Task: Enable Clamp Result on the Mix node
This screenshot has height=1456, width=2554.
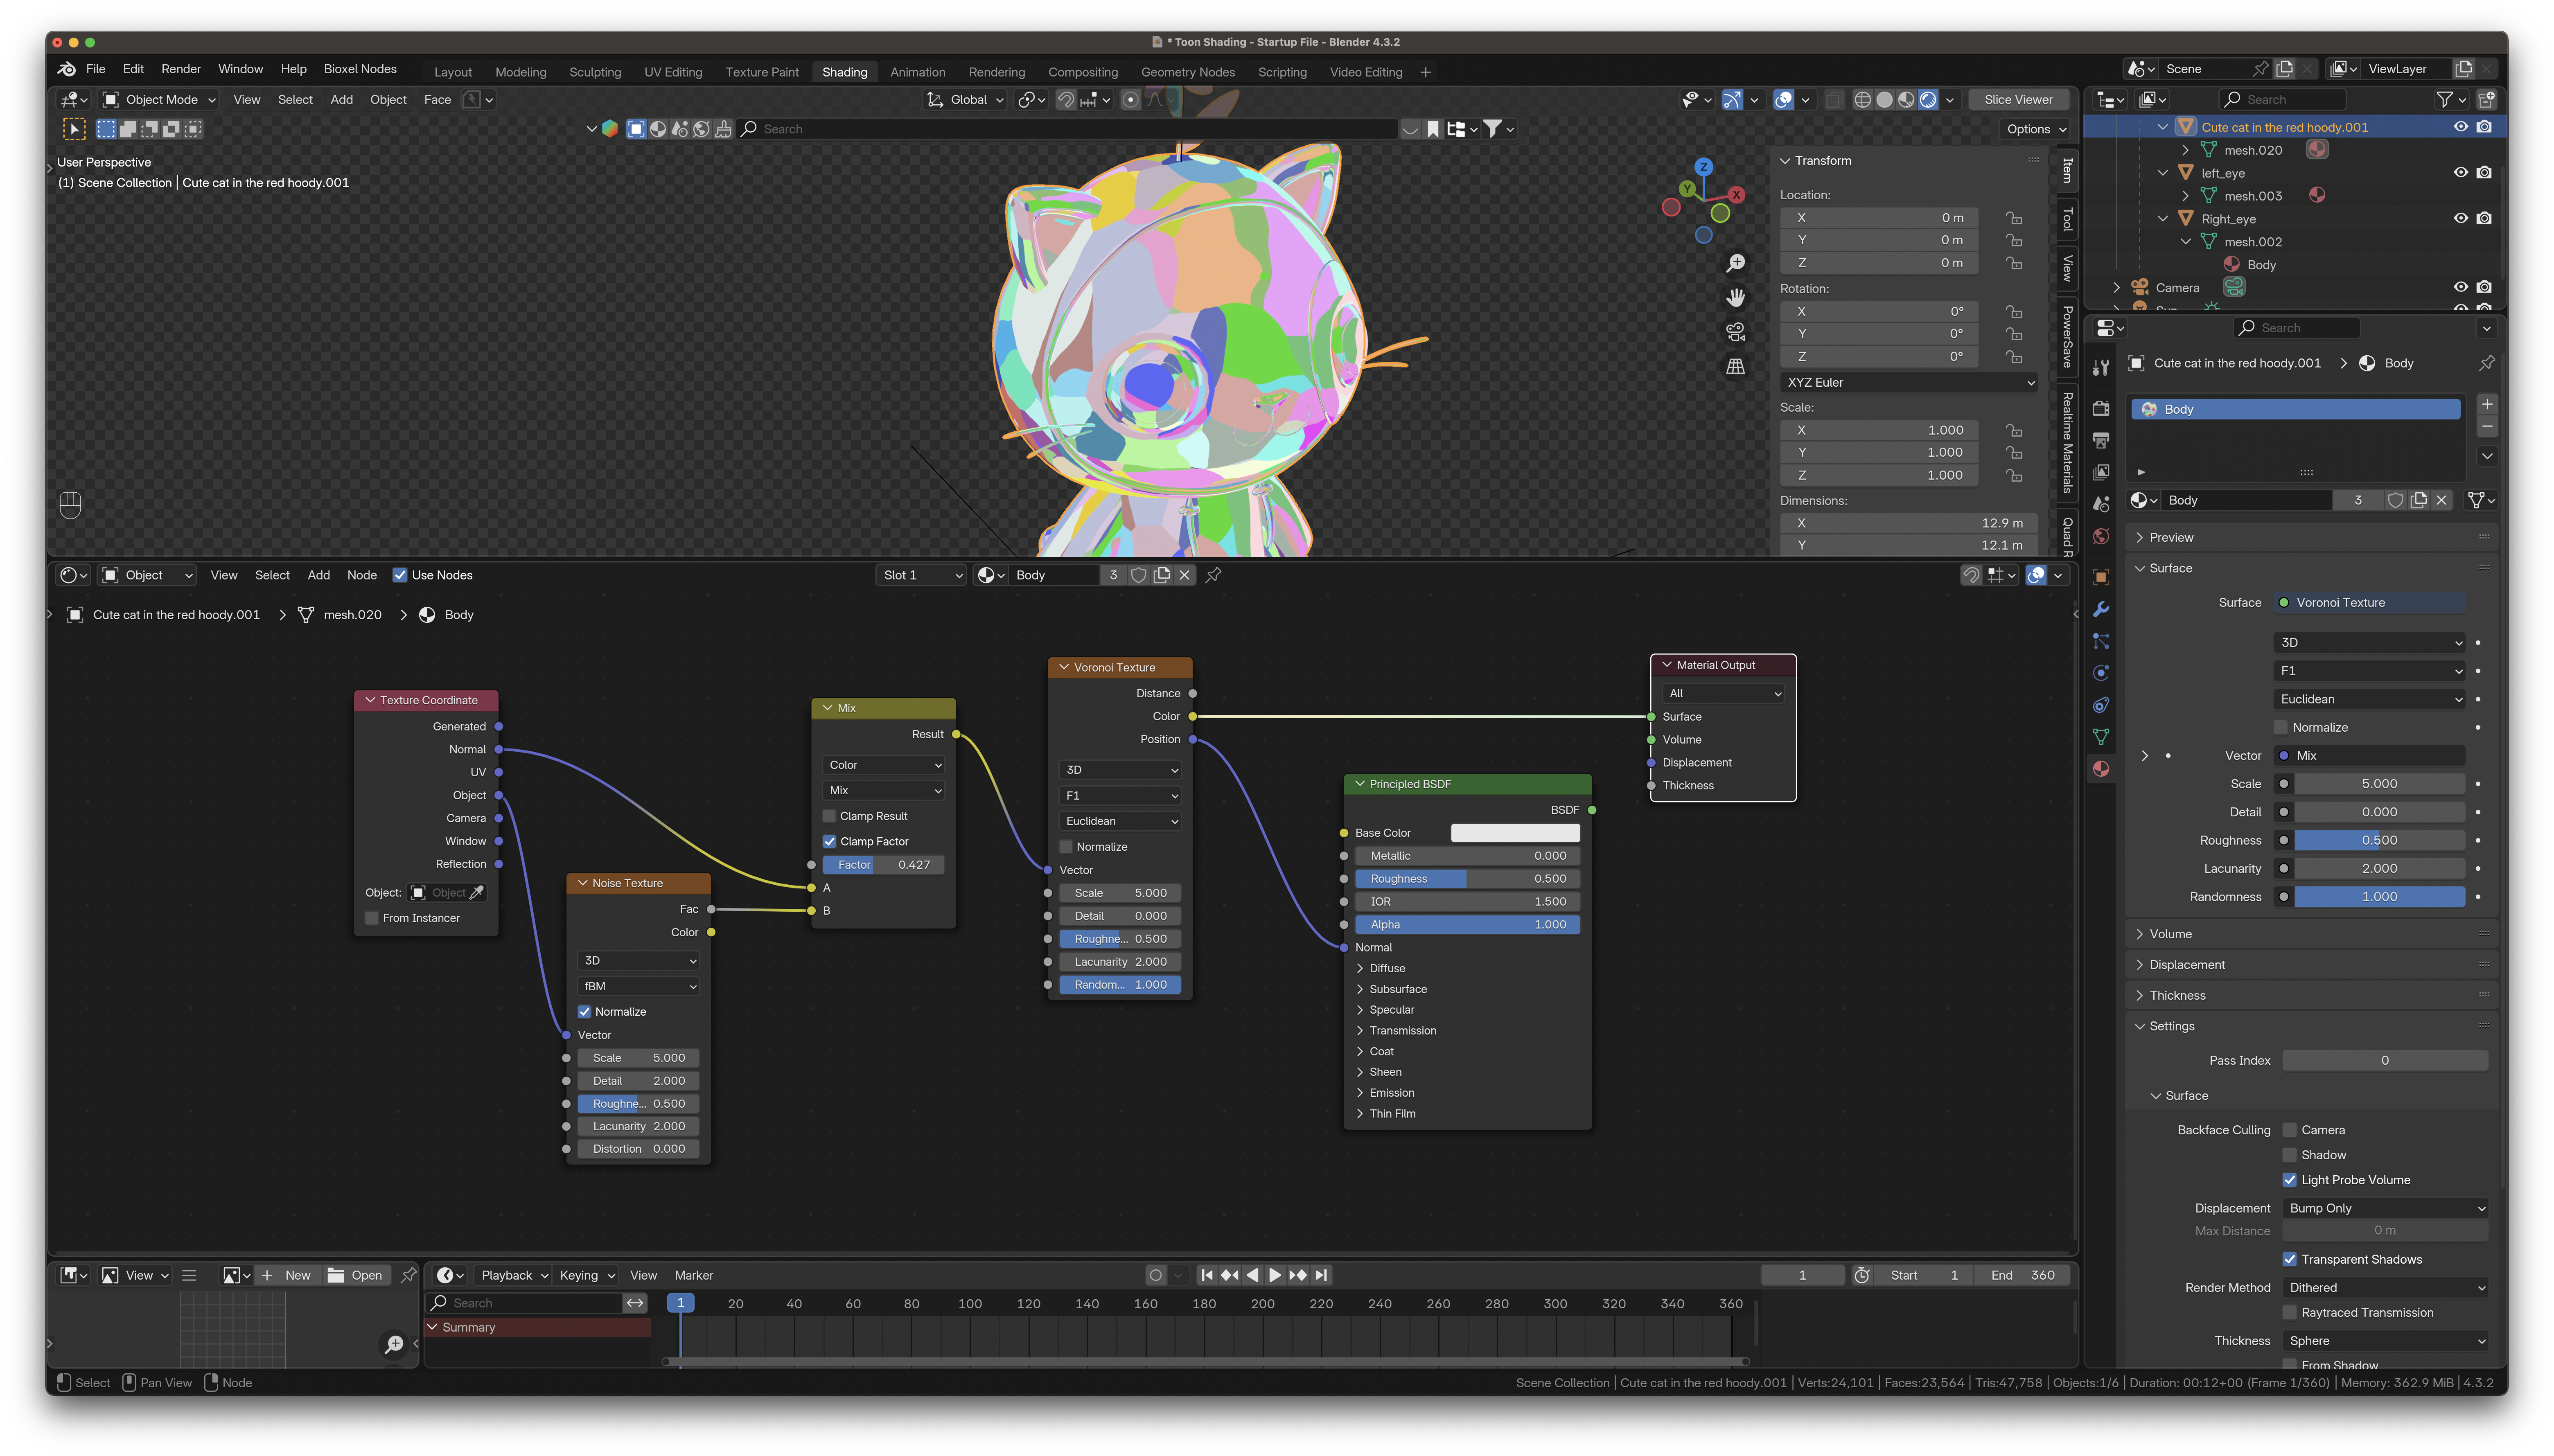Action: pyautogui.click(x=829, y=816)
